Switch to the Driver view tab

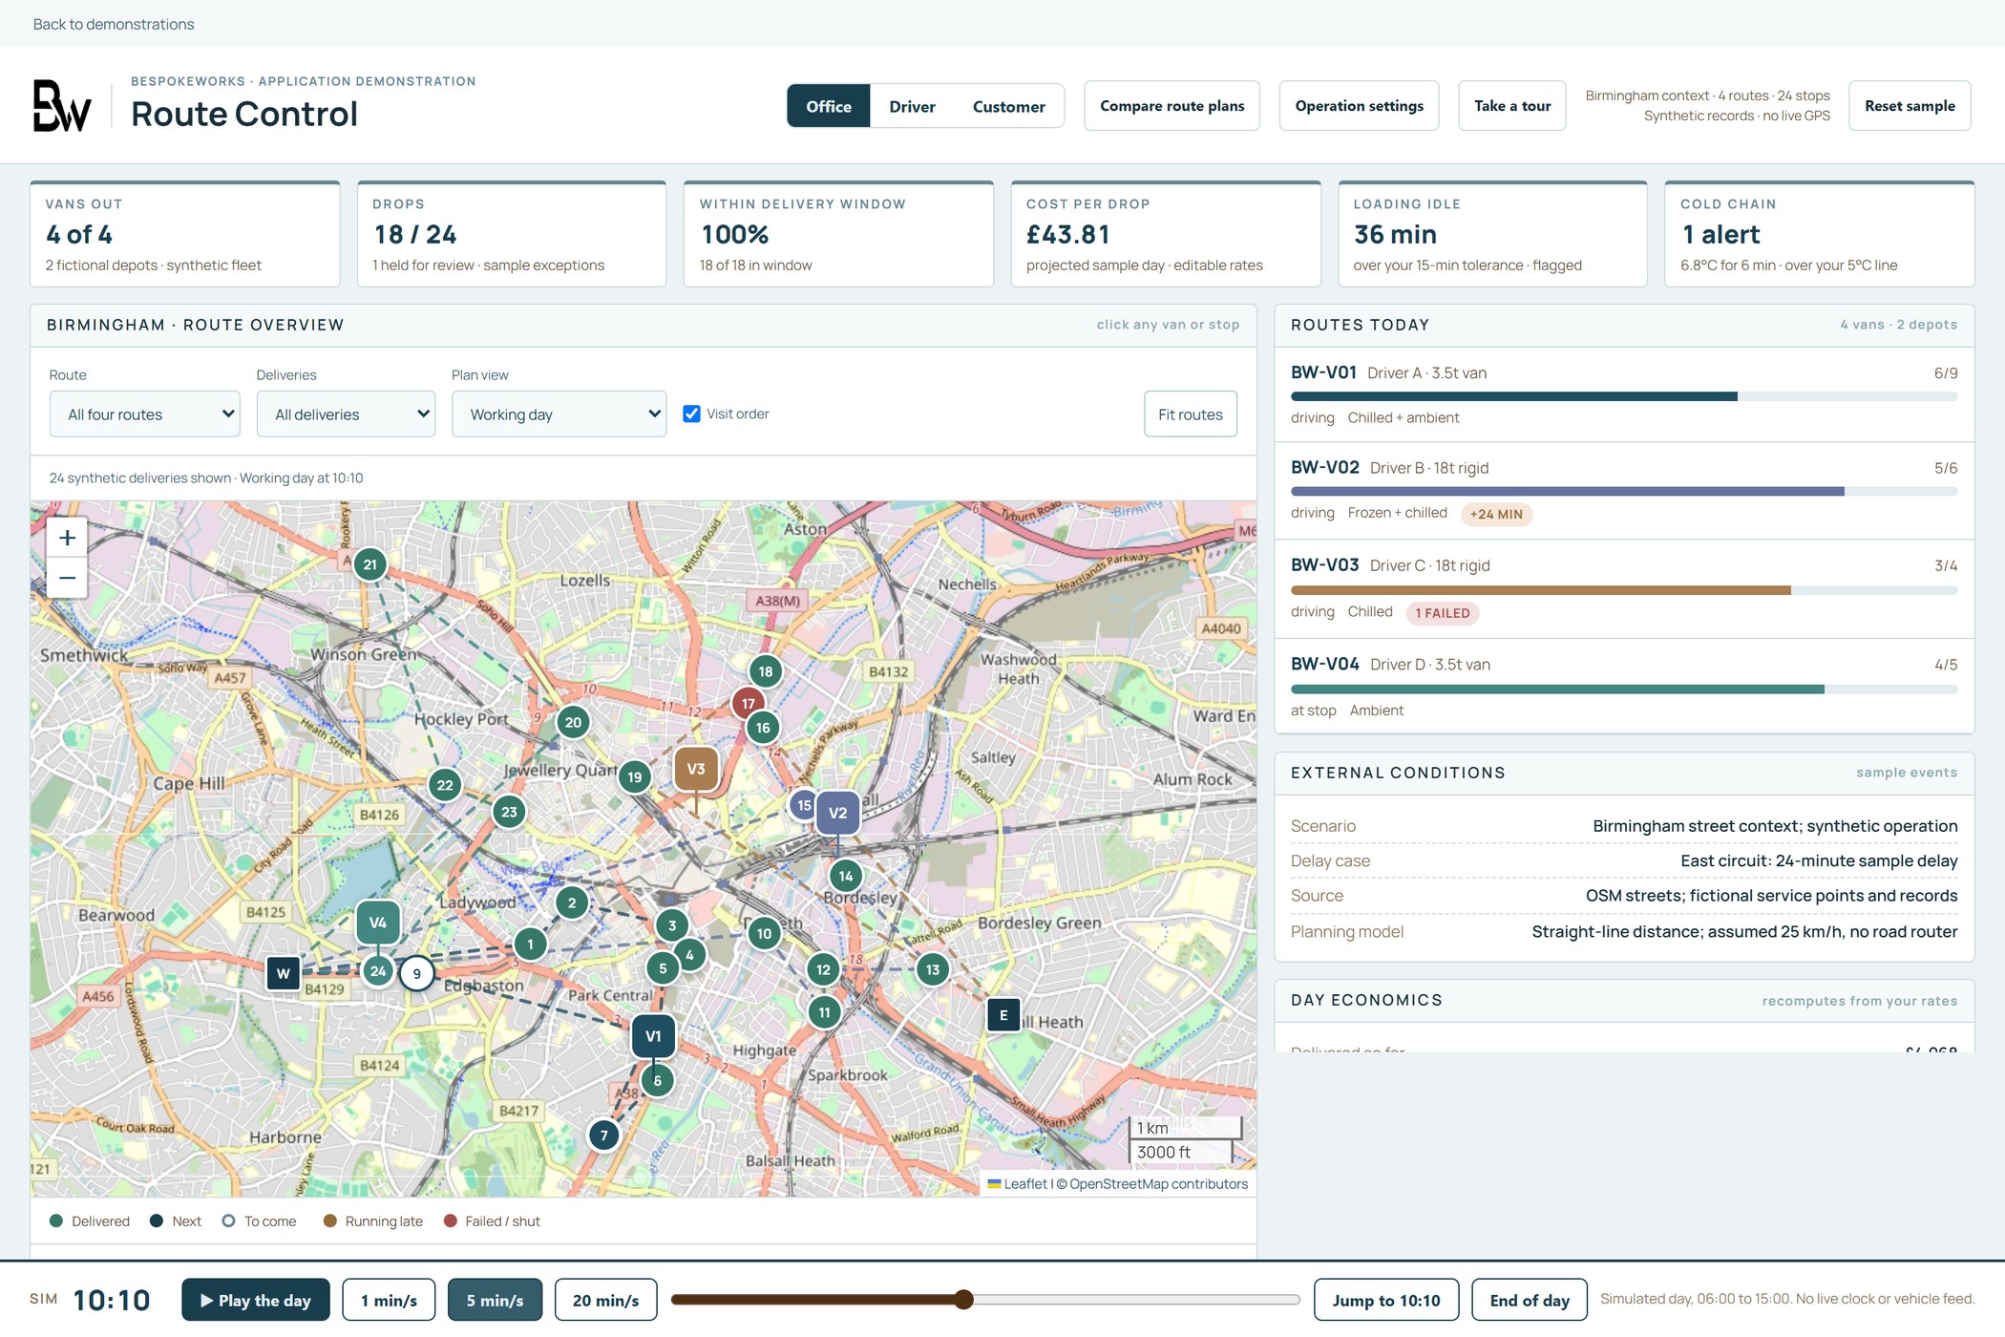coord(912,106)
